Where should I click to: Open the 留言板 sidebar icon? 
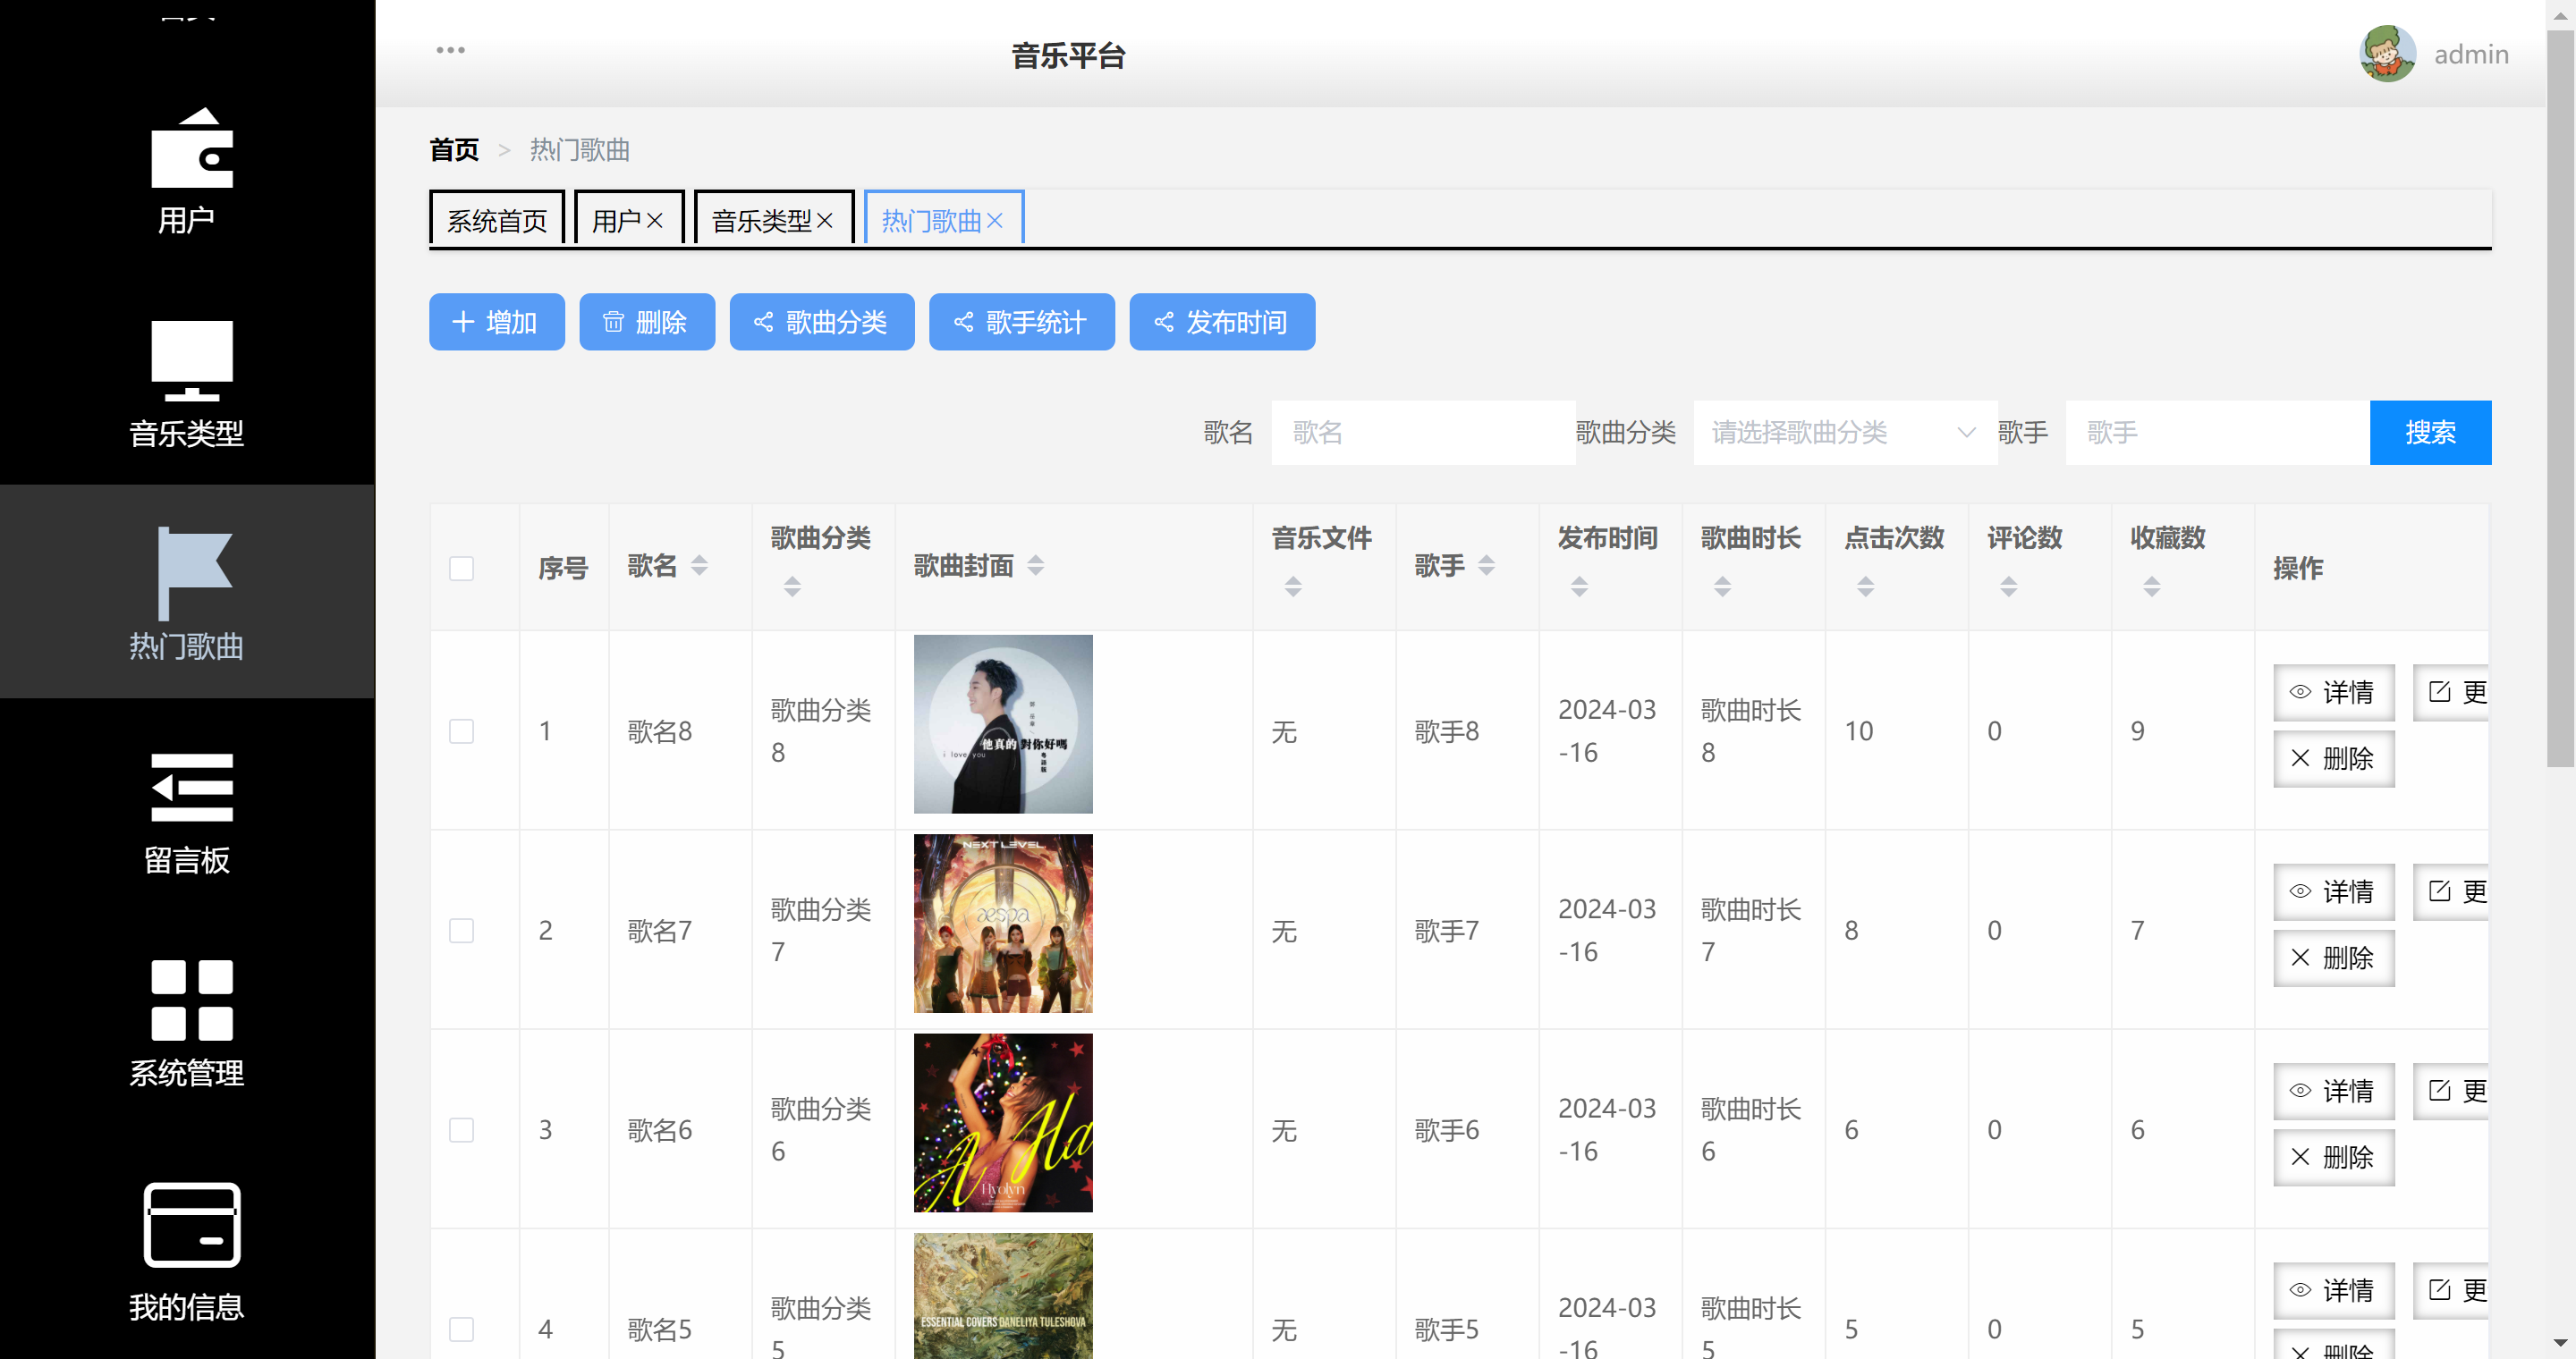pos(191,788)
